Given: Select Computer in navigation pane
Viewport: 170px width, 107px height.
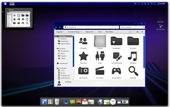Looking at the screenshot, I should (63, 68).
